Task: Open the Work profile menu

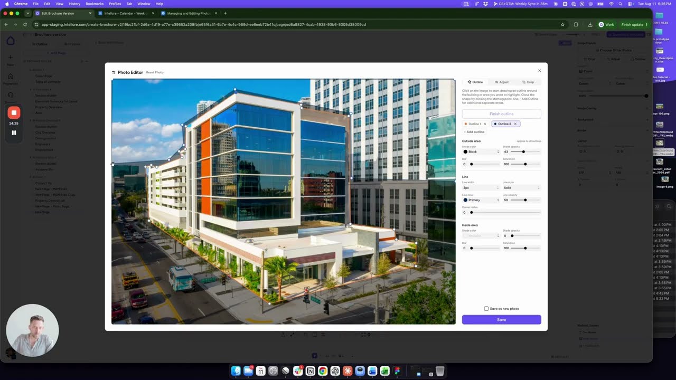Action: tap(606, 24)
